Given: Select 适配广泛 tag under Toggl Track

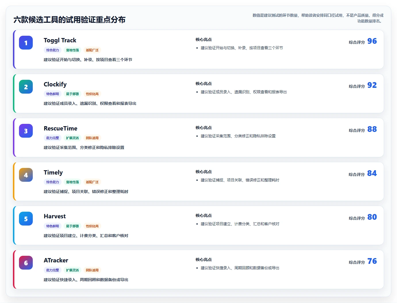Looking at the screenshot, I should [x=92, y=50].
